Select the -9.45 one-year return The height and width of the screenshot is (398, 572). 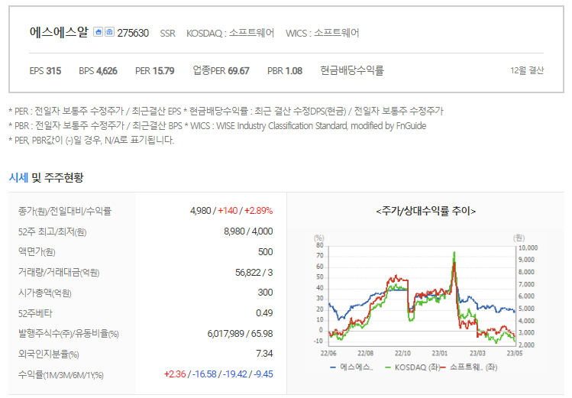click(263, 374)
